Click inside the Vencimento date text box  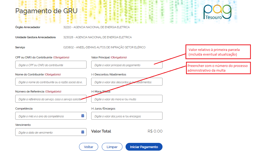[x=48, y=132]
